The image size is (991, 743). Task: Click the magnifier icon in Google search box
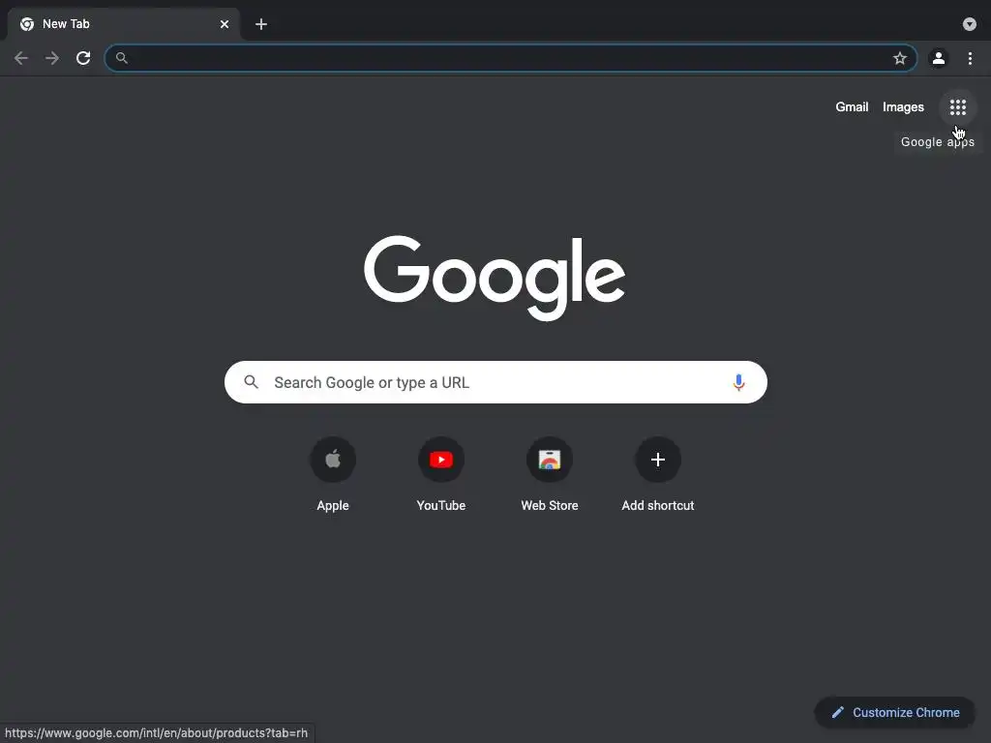click(x=251, y=382)
